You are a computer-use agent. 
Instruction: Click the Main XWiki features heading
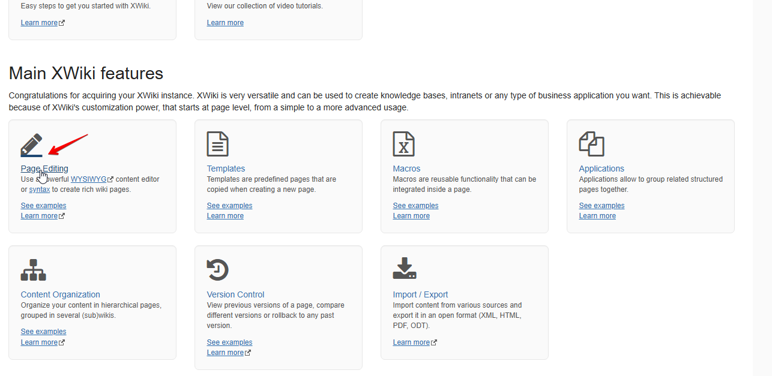click(86, 73)
